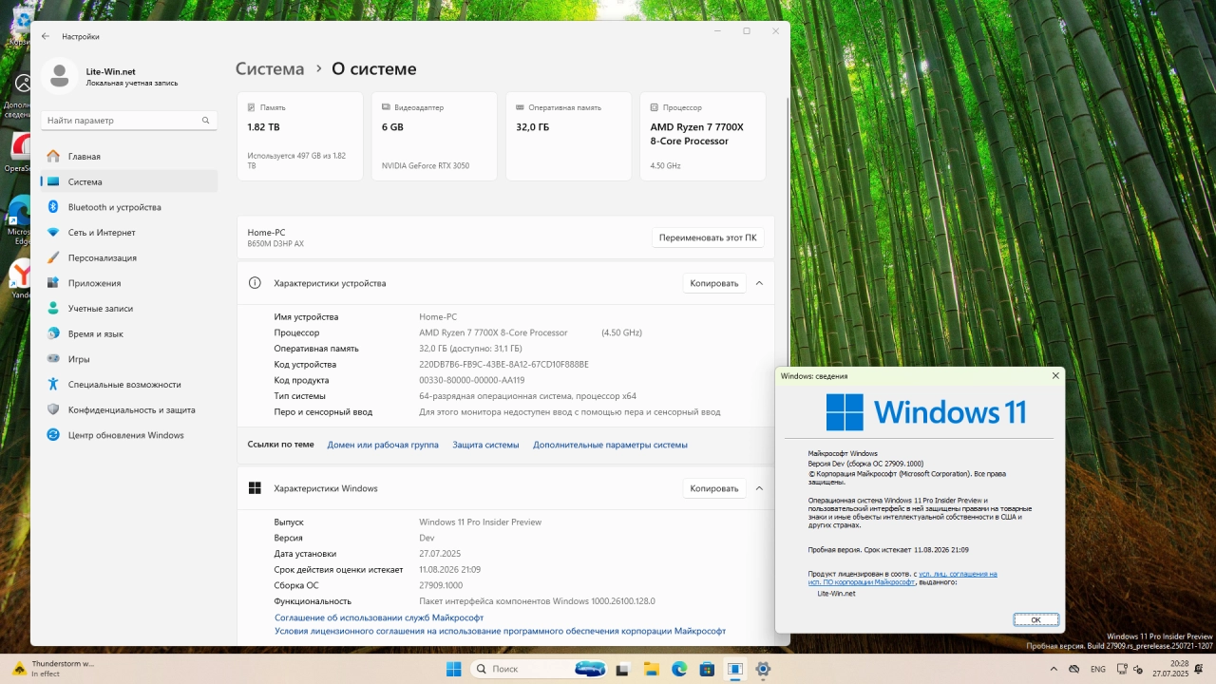The image size is (1216, 684).
Task: Open Соглашение об использовании служб Майкрософт
Action: (379, 617)
